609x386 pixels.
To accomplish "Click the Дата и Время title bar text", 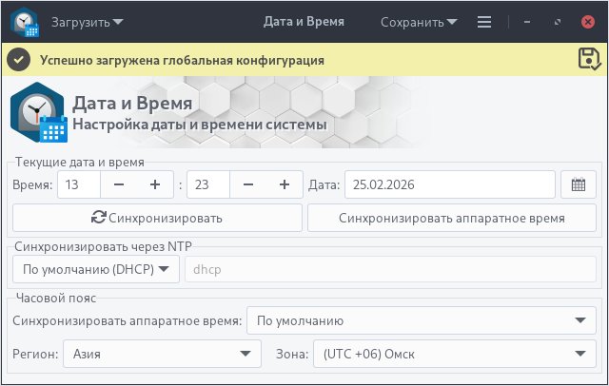I will 304,22.
